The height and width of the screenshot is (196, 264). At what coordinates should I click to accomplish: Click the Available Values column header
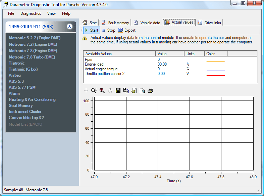point(119,54)
